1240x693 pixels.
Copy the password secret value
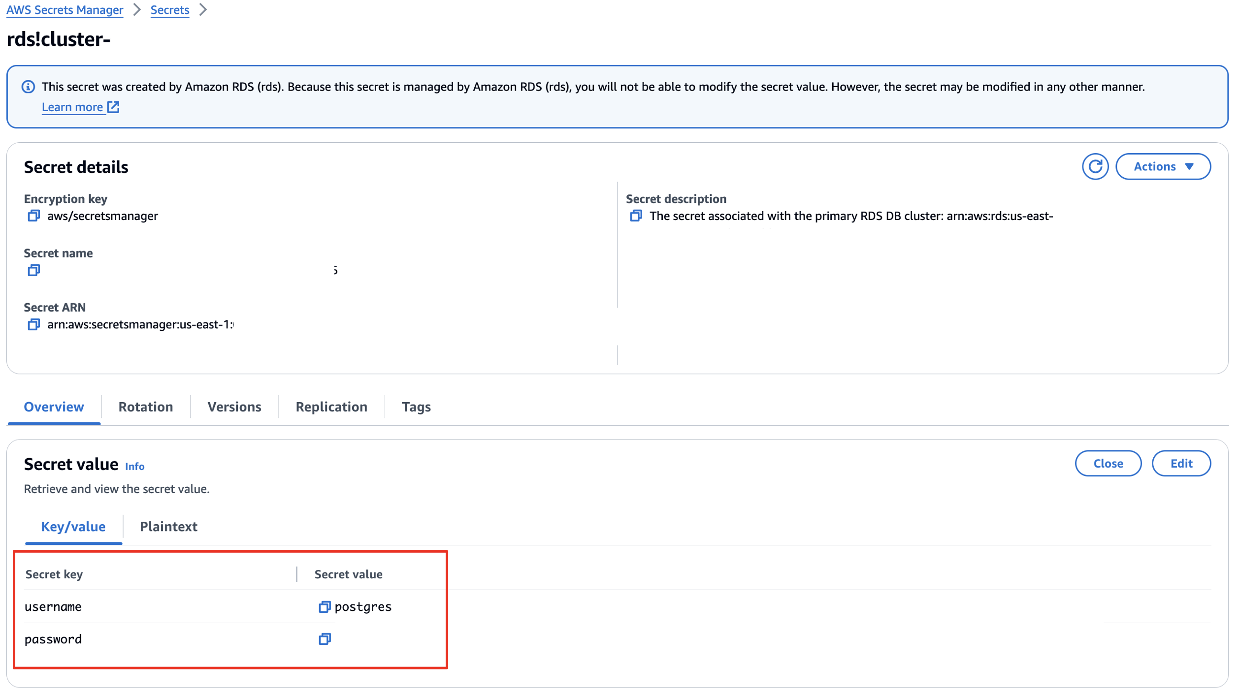tap(324, 639)
